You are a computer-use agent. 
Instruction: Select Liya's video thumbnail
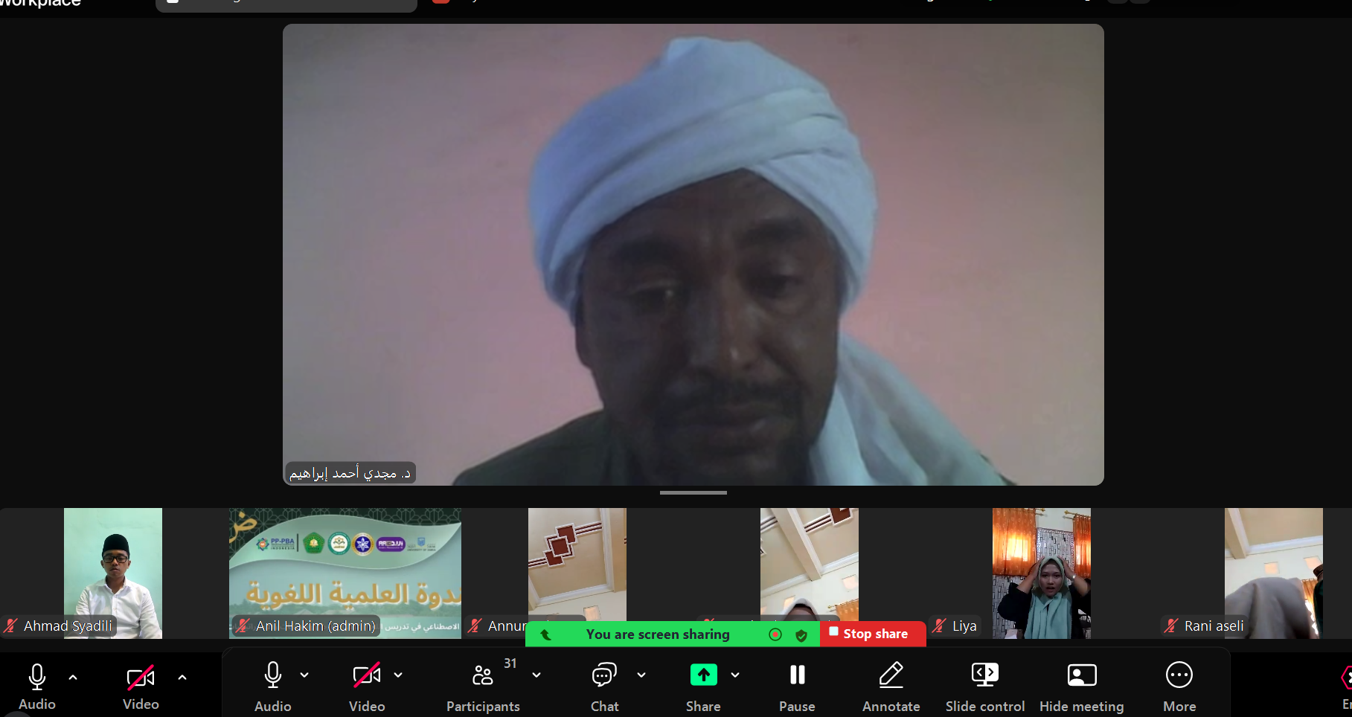click(x=1041, y=573)
